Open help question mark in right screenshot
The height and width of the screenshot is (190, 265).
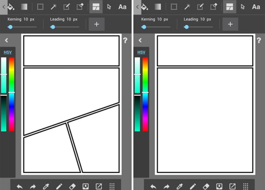click(x=259, y=41)
